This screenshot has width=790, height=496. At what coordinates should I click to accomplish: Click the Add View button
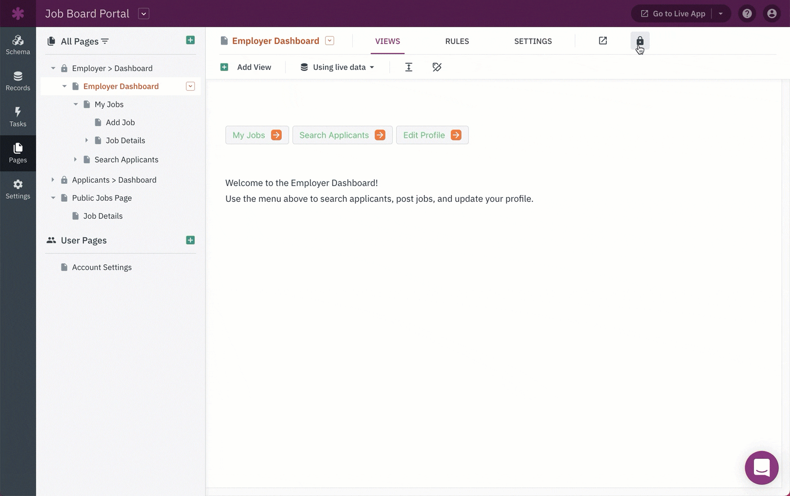pyautogui.click(x=246, y=67)
